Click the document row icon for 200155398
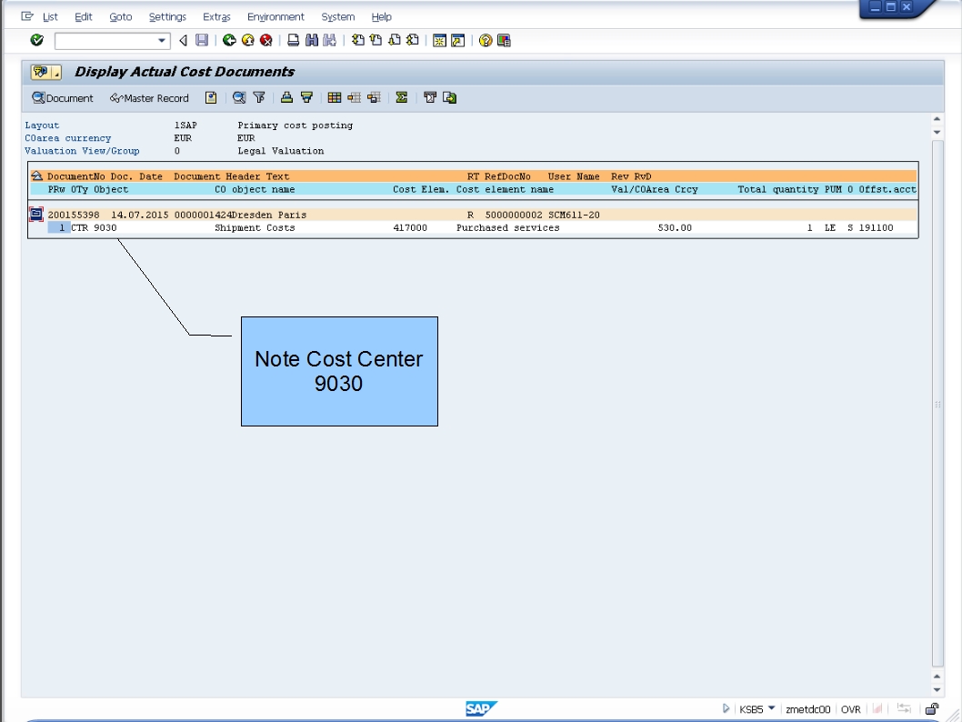962x722 pixels. pyautogui.click(x=36, y=214)
